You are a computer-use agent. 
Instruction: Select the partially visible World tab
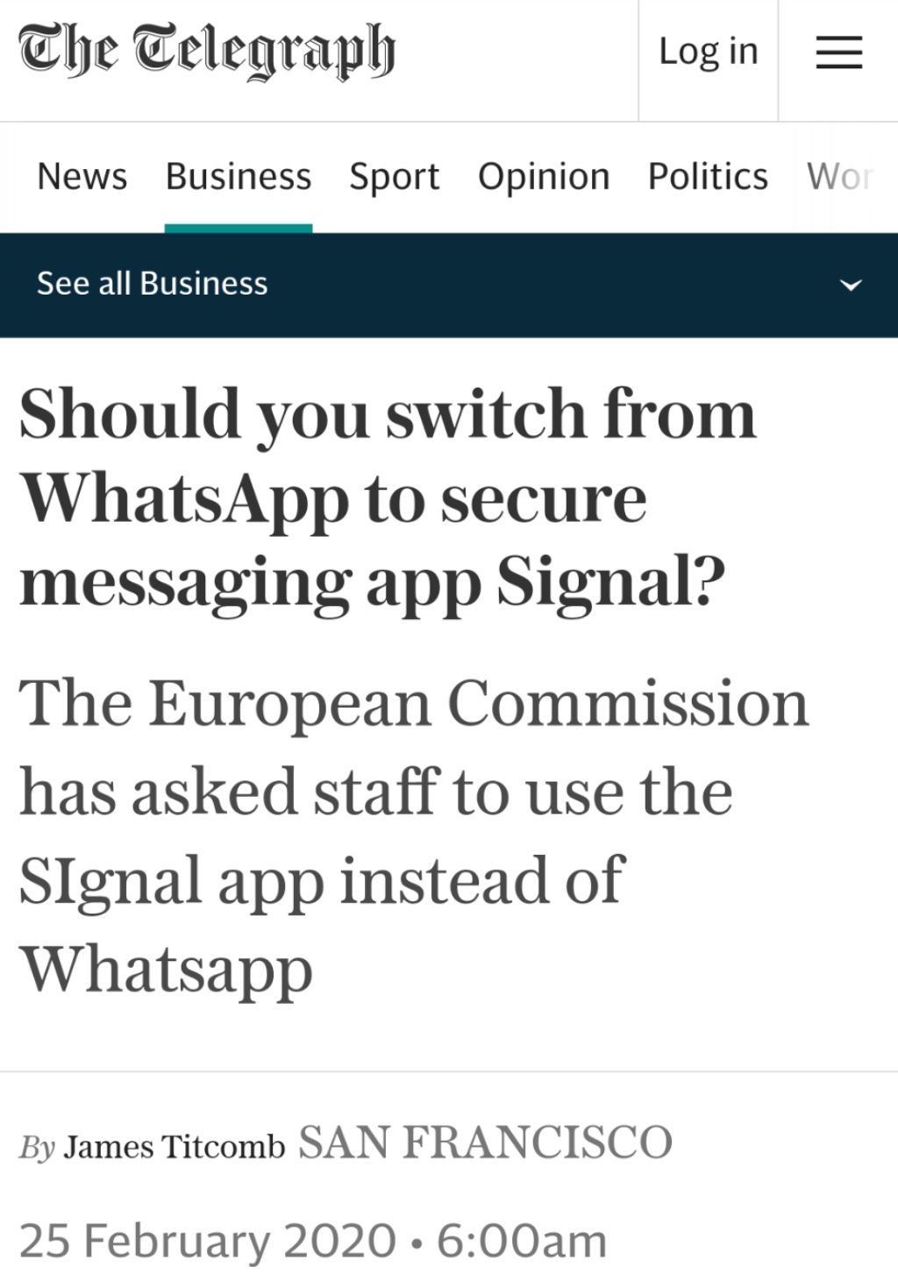click(x=840, y=176)
